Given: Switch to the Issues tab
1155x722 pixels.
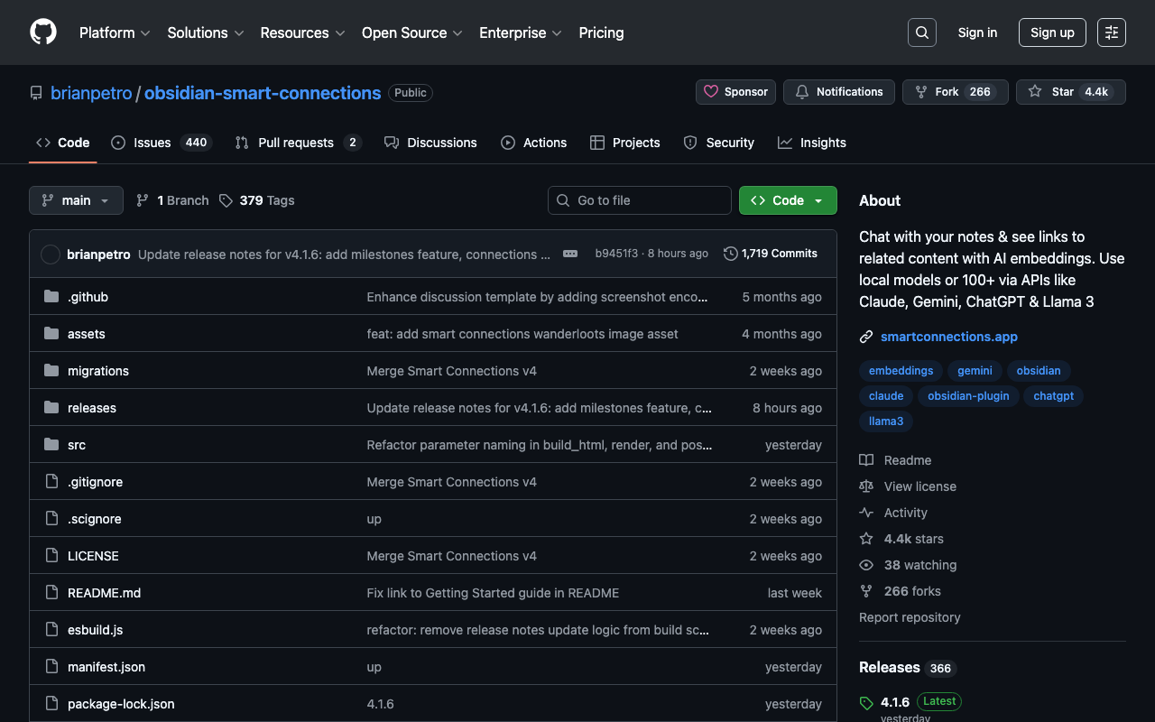Looking at the screenshot, I should point(161,143).
